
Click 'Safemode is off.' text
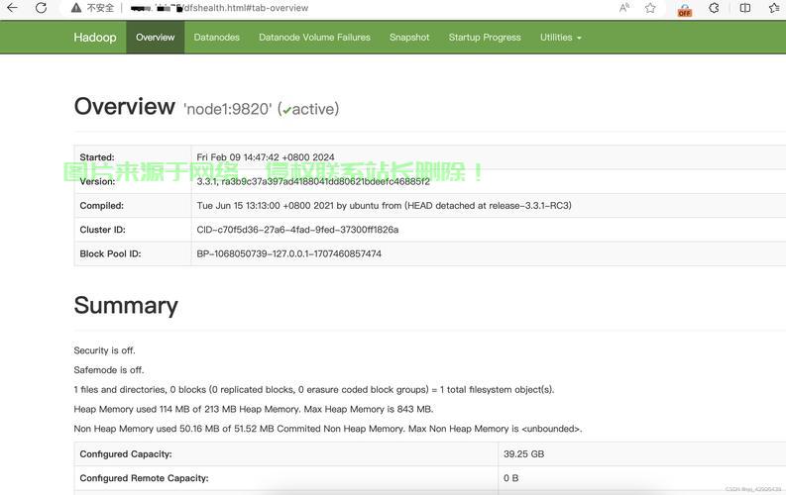(109, 370)
